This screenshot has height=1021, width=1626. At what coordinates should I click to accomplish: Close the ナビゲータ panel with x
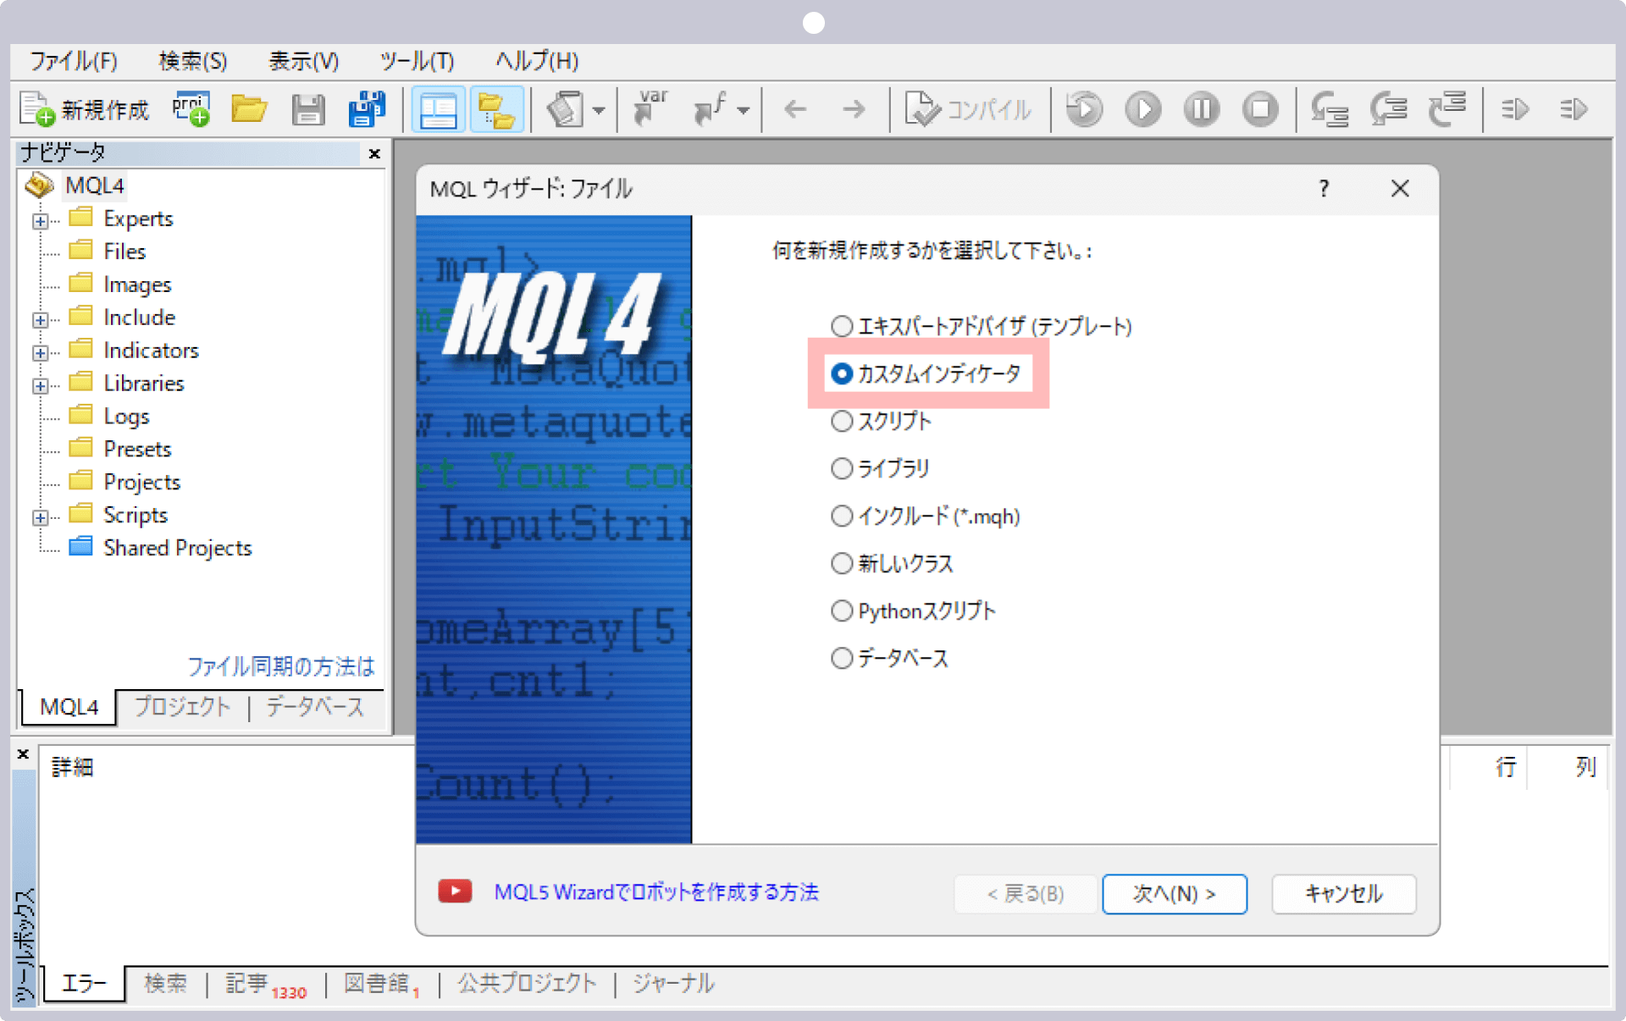(x=374, y=153)
